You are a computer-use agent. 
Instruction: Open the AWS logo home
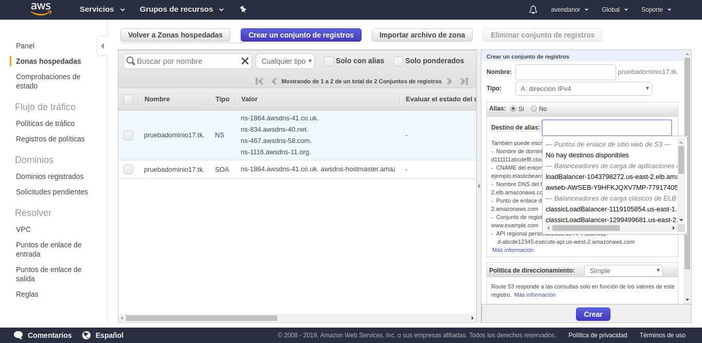click(x=41, y=9)
